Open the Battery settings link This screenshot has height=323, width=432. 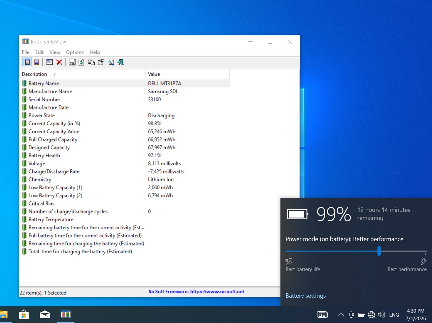(305, 296)
